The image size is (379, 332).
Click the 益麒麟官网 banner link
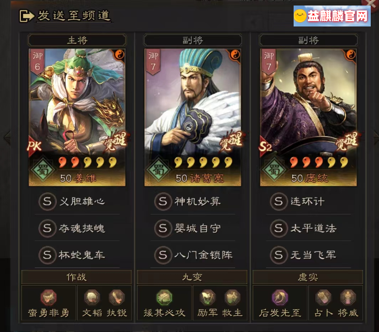pyautogui.click(x=332, y=16)
